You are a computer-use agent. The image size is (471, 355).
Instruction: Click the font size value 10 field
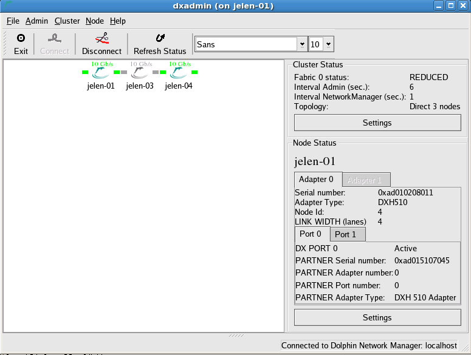(316, 44)
